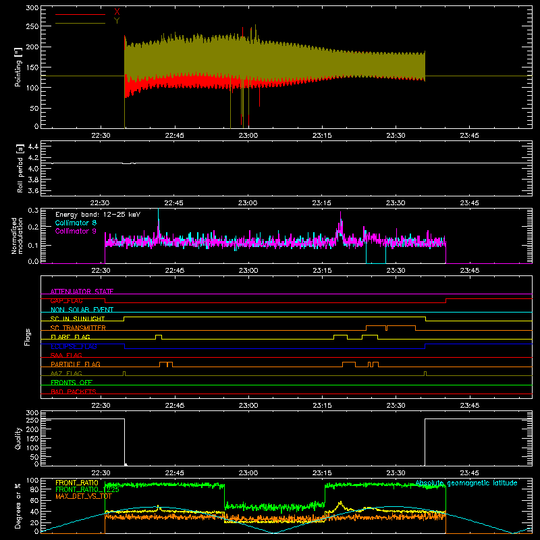Click the 0.3 tick on modulation axis

pos(33,210)
